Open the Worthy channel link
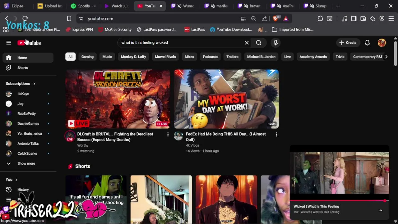398x224 pixels. click(83, 145)
